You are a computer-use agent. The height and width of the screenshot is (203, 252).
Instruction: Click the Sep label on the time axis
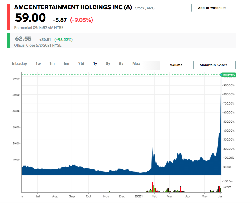[72, 196]
